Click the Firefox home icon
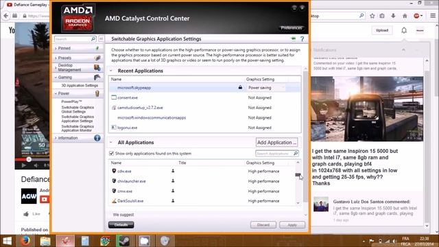 point(405,16)
